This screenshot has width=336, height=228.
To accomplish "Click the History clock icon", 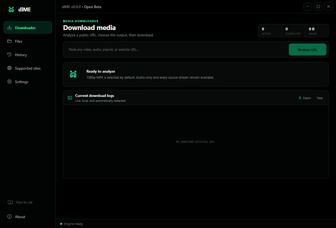I will (9, 54).
